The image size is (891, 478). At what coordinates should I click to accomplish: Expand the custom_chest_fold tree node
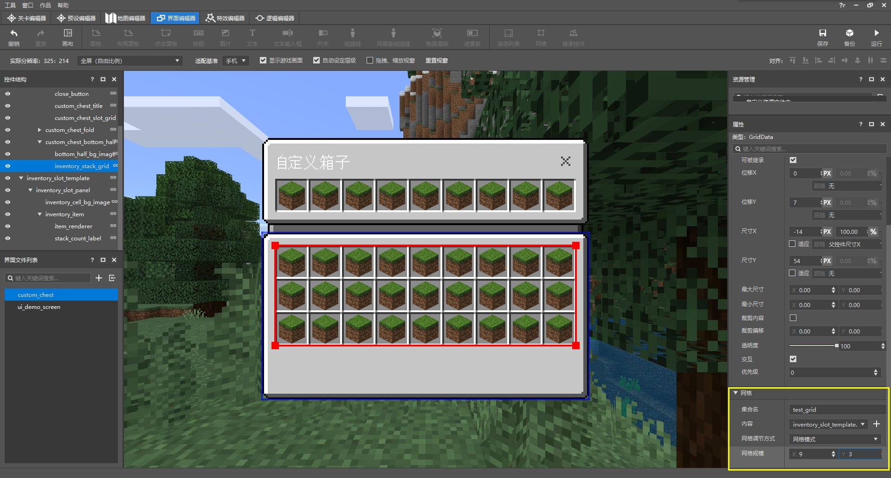coord(39,130)
